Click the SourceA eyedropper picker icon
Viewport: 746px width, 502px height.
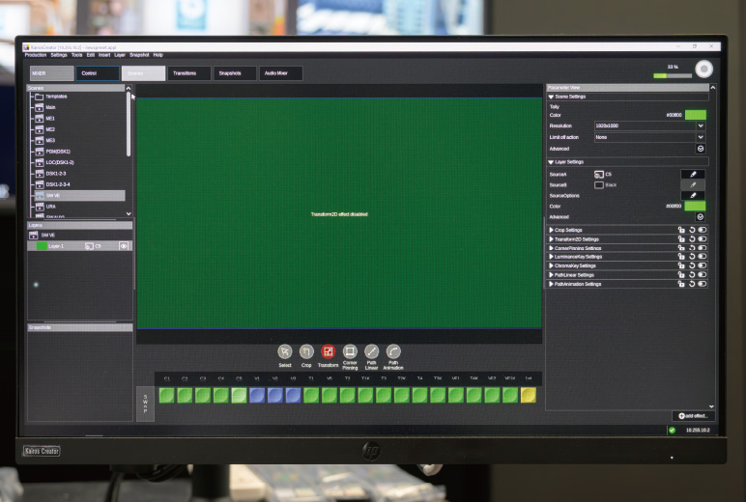pyautogui.click(x=693, y=174)
